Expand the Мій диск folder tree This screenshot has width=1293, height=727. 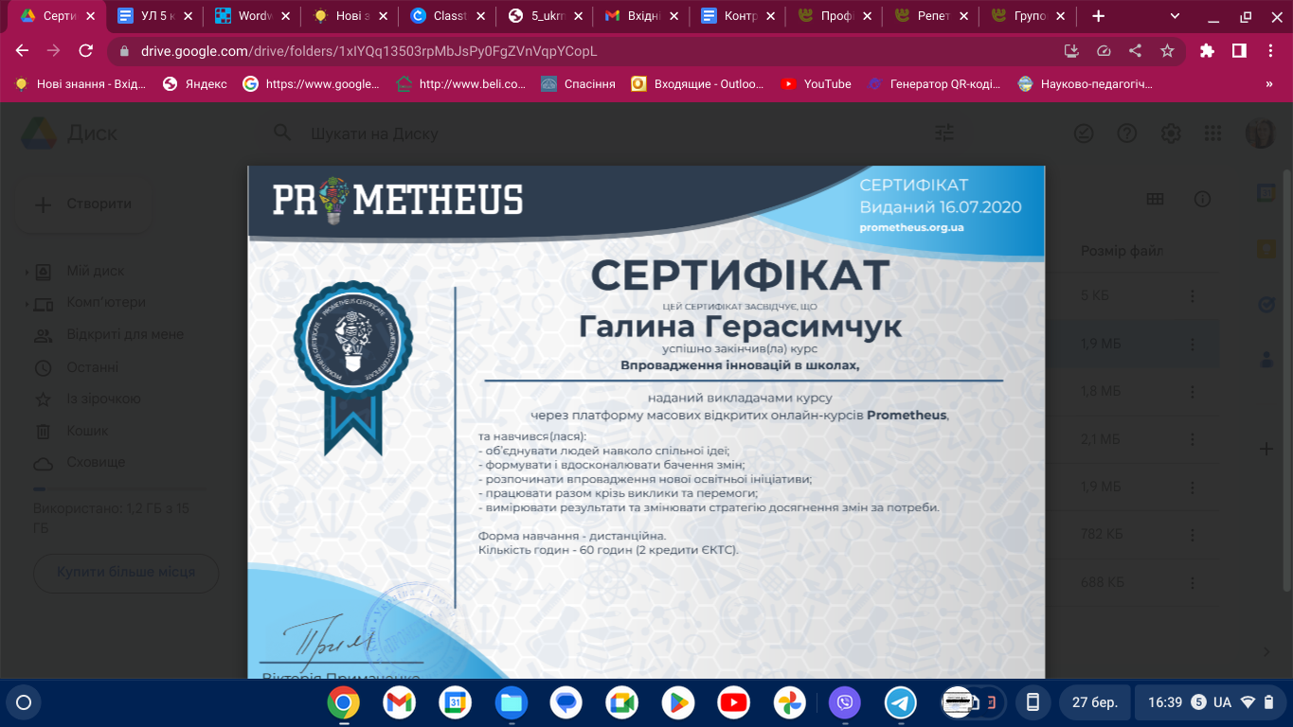[27, 272]
